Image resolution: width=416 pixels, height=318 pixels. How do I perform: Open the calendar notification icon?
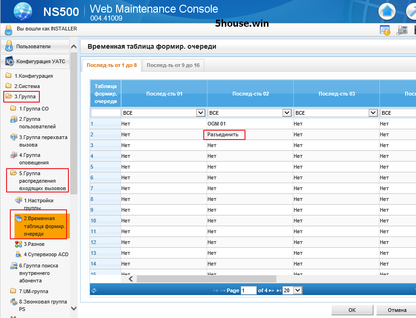coord(385,30)
